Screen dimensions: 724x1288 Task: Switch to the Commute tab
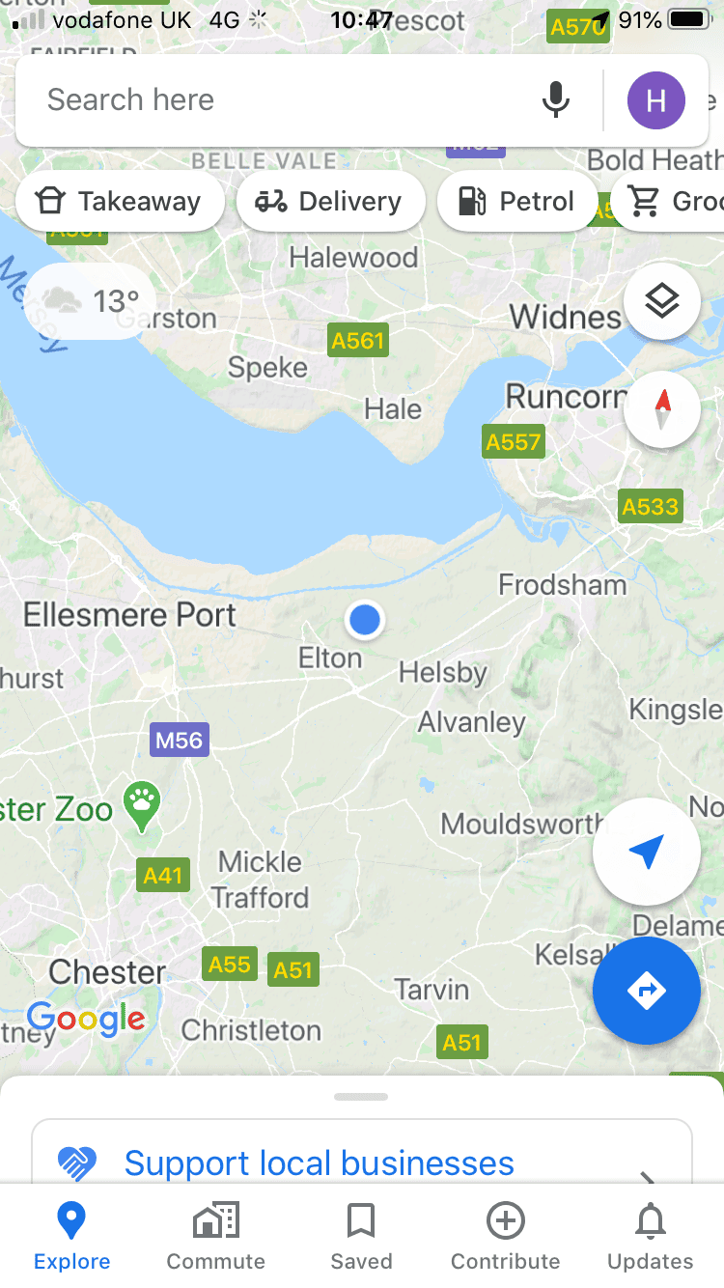[x=216, y=1236]
